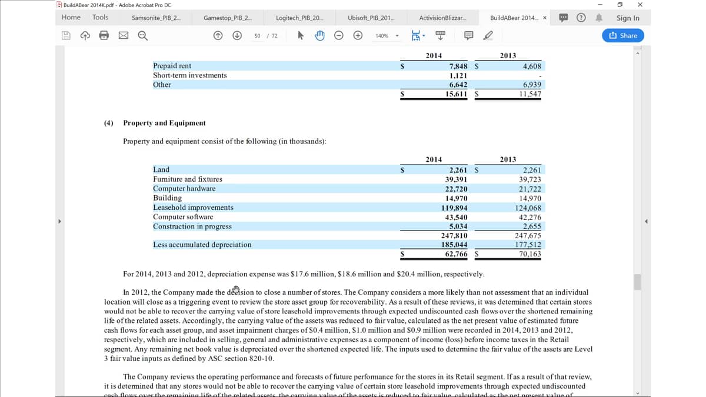Click the 70,163 net total value

[x=530, y=254]
